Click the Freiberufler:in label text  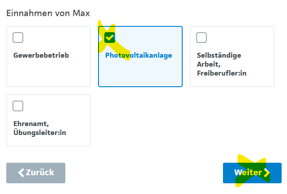pos(222,73)
